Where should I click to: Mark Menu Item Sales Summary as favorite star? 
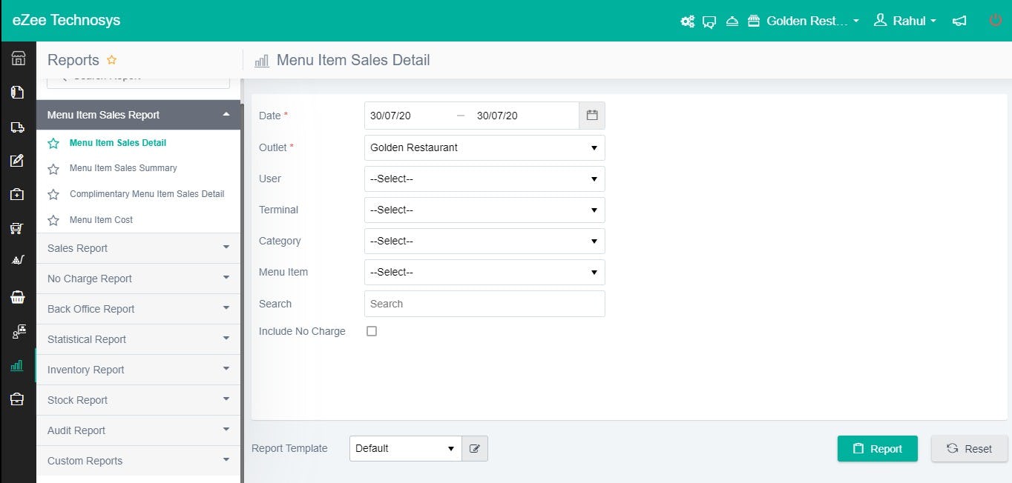(x=53, y=168)
